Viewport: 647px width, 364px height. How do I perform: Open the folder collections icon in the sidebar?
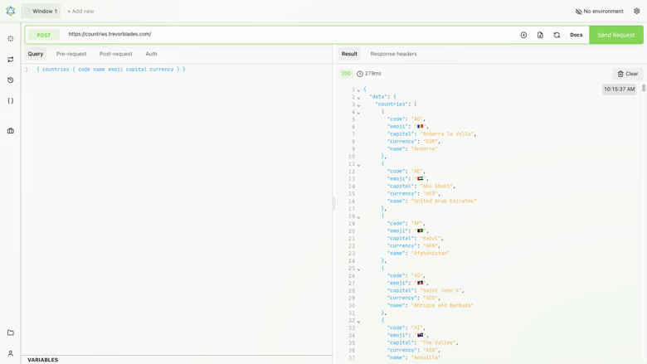(11, 332)
